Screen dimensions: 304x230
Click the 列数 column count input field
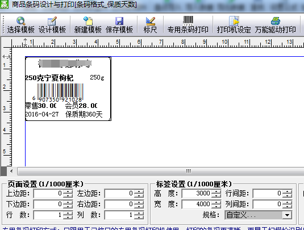pos(119,215)
